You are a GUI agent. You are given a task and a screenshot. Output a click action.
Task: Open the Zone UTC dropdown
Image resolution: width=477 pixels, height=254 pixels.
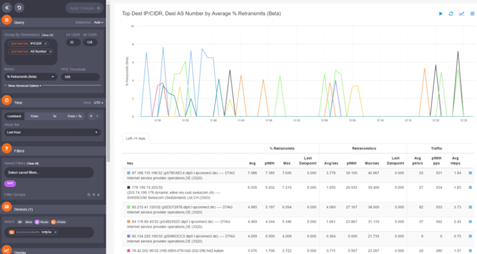[x=99, y=103]
